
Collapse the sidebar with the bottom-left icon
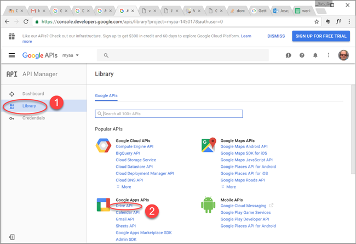12,237
